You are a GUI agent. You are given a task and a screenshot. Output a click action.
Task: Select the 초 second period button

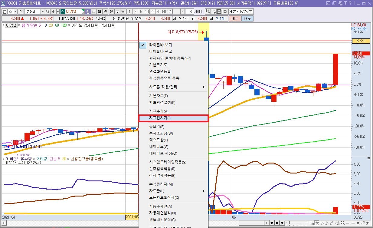pos(117,12)
